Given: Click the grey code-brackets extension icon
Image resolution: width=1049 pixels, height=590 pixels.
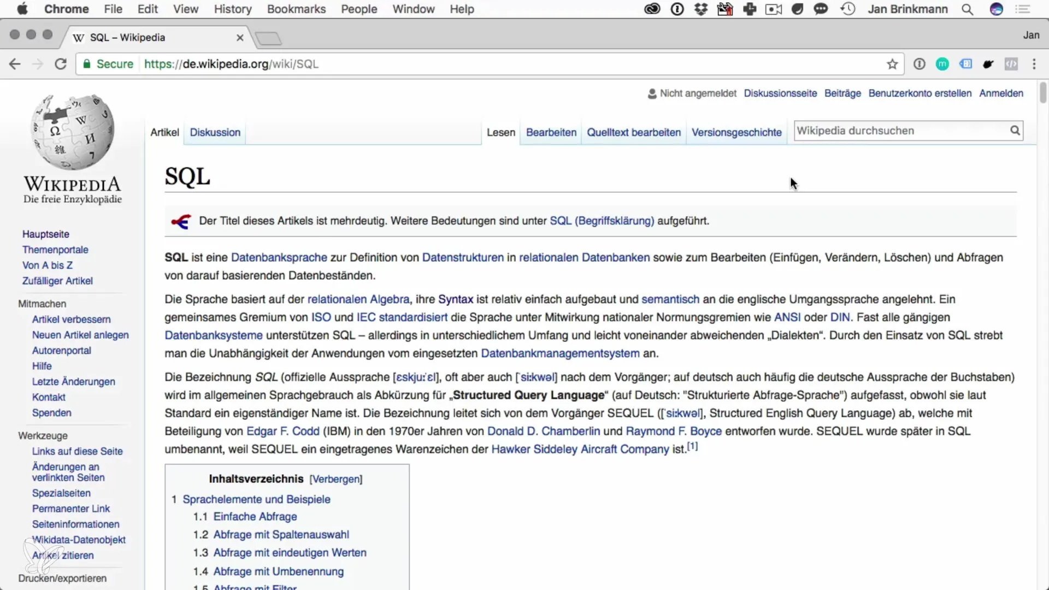Looking at the screenshot, I should [1011, 64].
